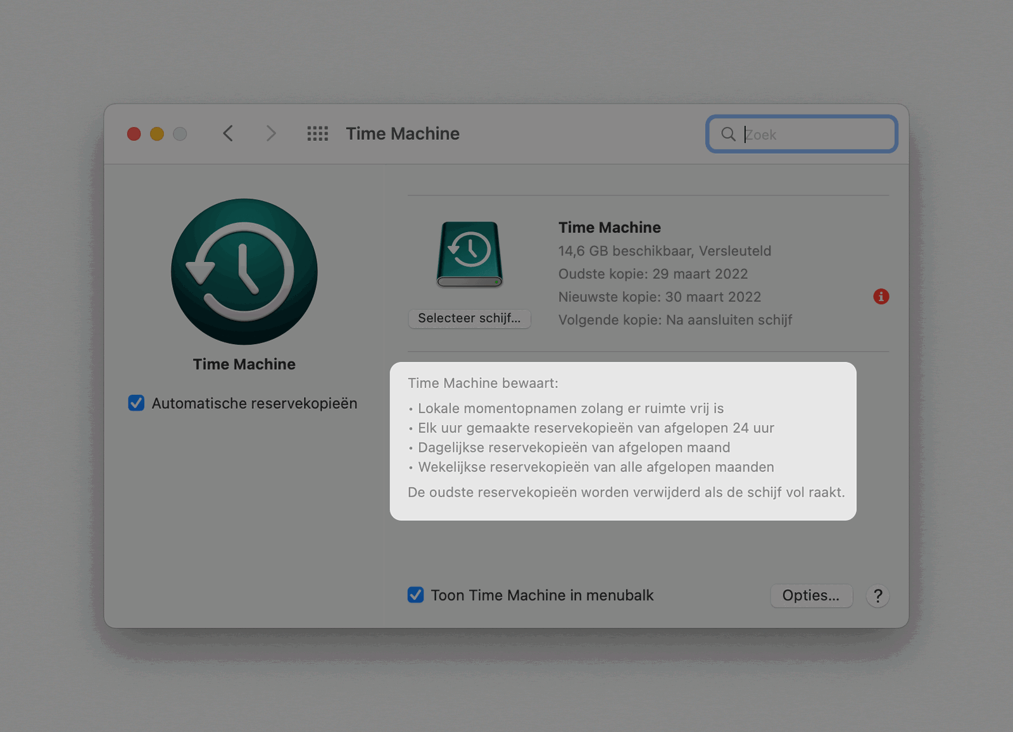Minimize the Time Machine preferences window
1013x732 pixels.
157,134
